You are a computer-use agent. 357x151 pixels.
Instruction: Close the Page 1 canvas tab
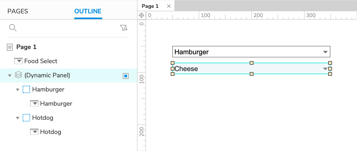[169, 6]
